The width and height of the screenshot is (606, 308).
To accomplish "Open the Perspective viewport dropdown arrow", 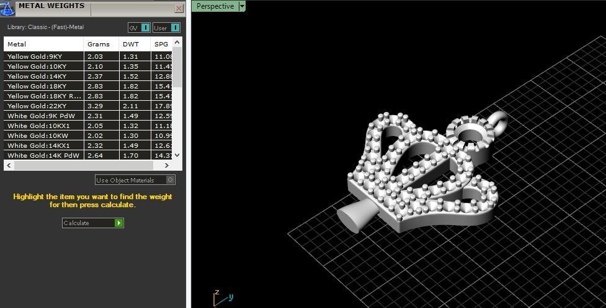I will coord(242,6).
